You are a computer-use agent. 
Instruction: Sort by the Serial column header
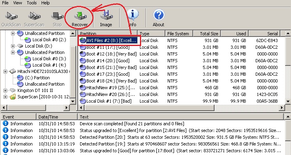pyautogui.click(x=264, y=34)
